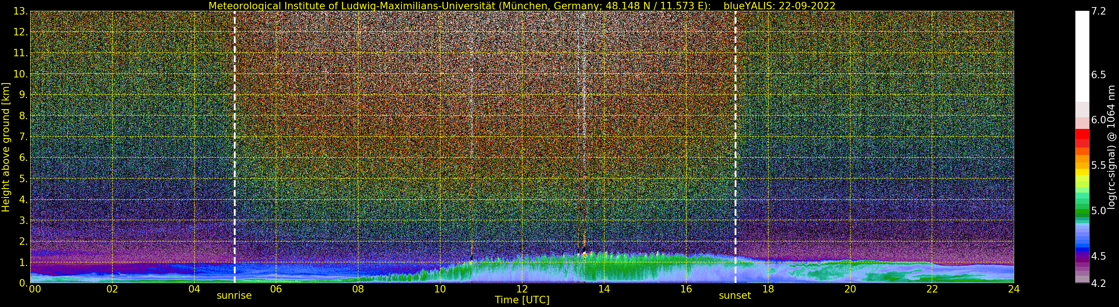Viewport: 1119px width, 307px height.
Task: Click the height axis tick '3.'
Action: point(23,220)
